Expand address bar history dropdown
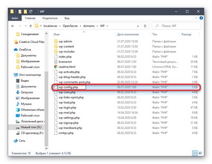Viewport: 212px width, 164px height. coord(138,26)
